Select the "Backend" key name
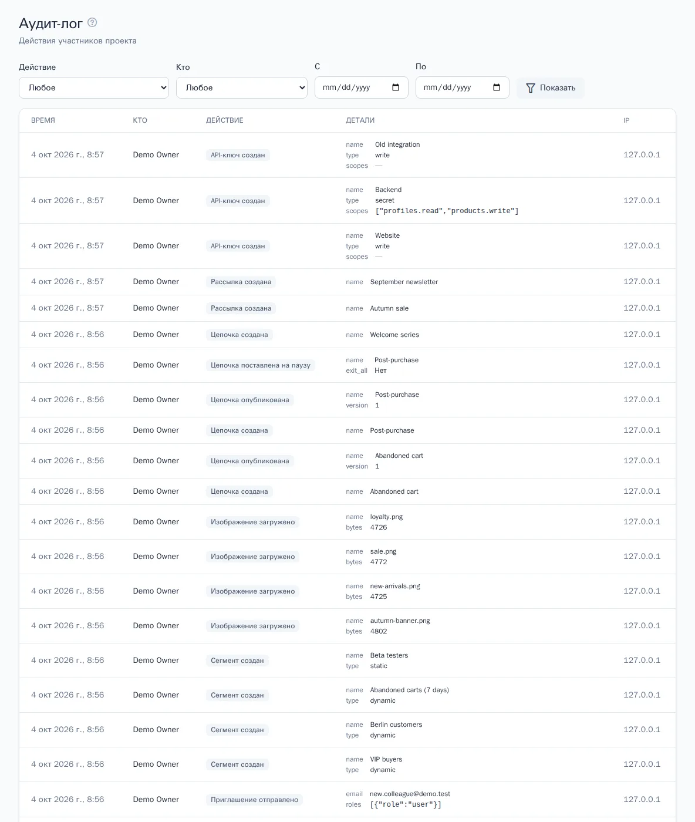The height and width of the screenshot is (822, 695). click(x=388, y=190)
